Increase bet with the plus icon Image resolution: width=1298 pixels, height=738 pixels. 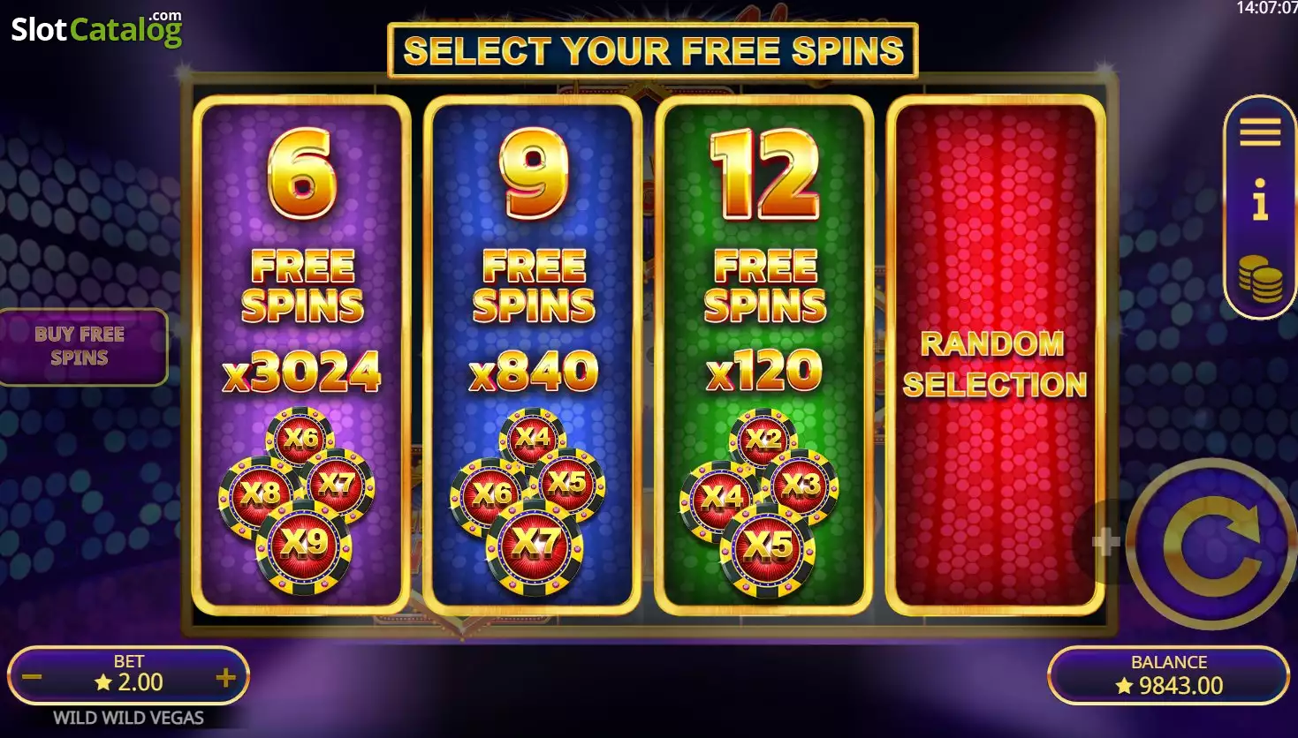225,677
